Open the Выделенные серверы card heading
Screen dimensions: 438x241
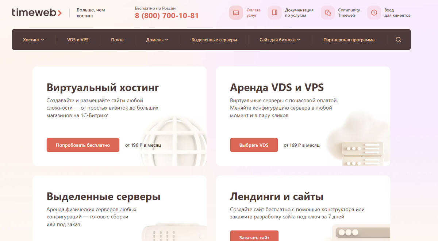tap(104, 197)
